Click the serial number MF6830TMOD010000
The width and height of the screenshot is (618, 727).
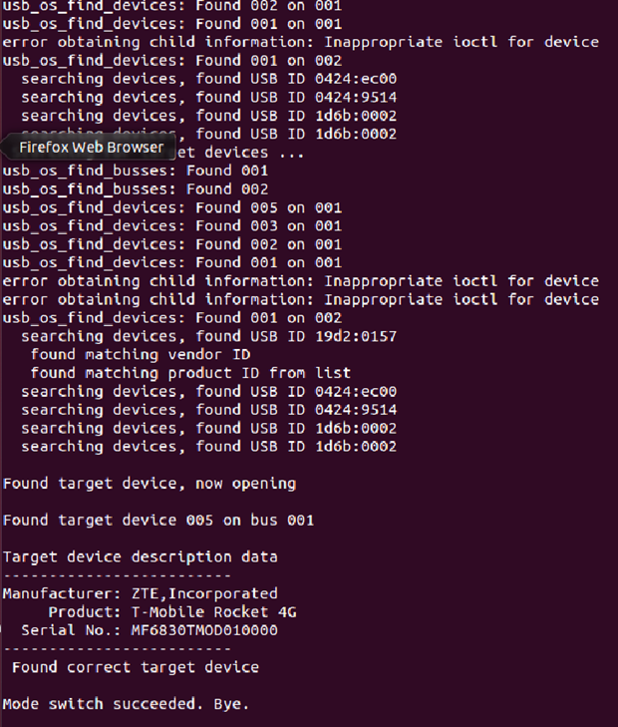click(x=203, y=630)
